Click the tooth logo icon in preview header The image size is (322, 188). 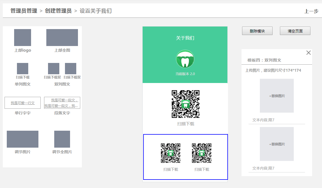185,59
